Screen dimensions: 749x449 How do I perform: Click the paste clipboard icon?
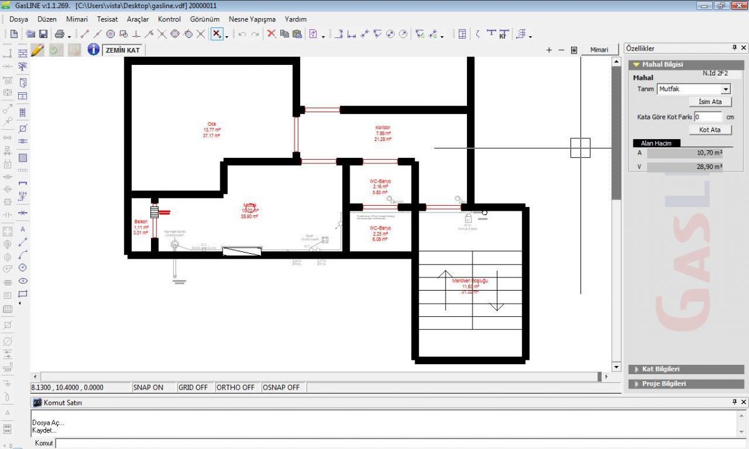(297, 34)
